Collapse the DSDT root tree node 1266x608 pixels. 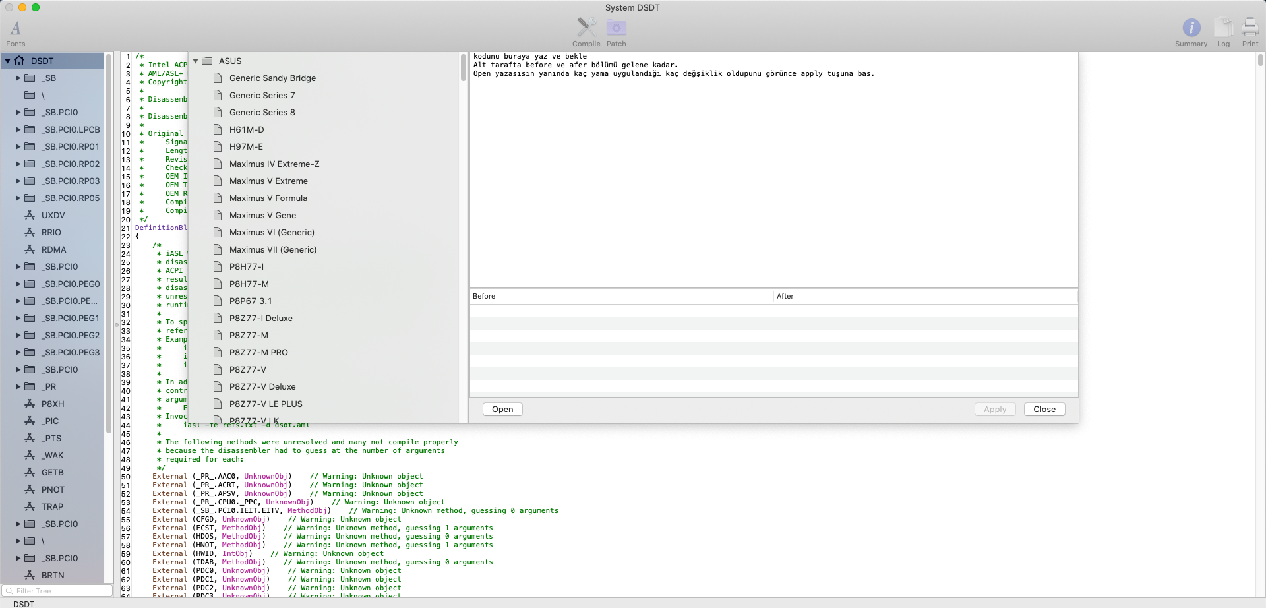tap(7, 61)
